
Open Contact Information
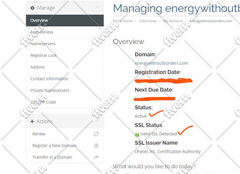[x=65, y=79]
